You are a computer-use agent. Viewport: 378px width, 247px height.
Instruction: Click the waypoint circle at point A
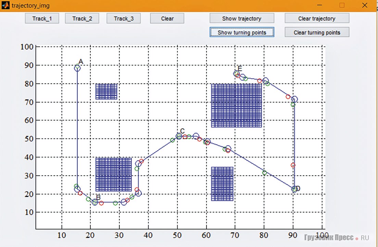tap(77, 68)
